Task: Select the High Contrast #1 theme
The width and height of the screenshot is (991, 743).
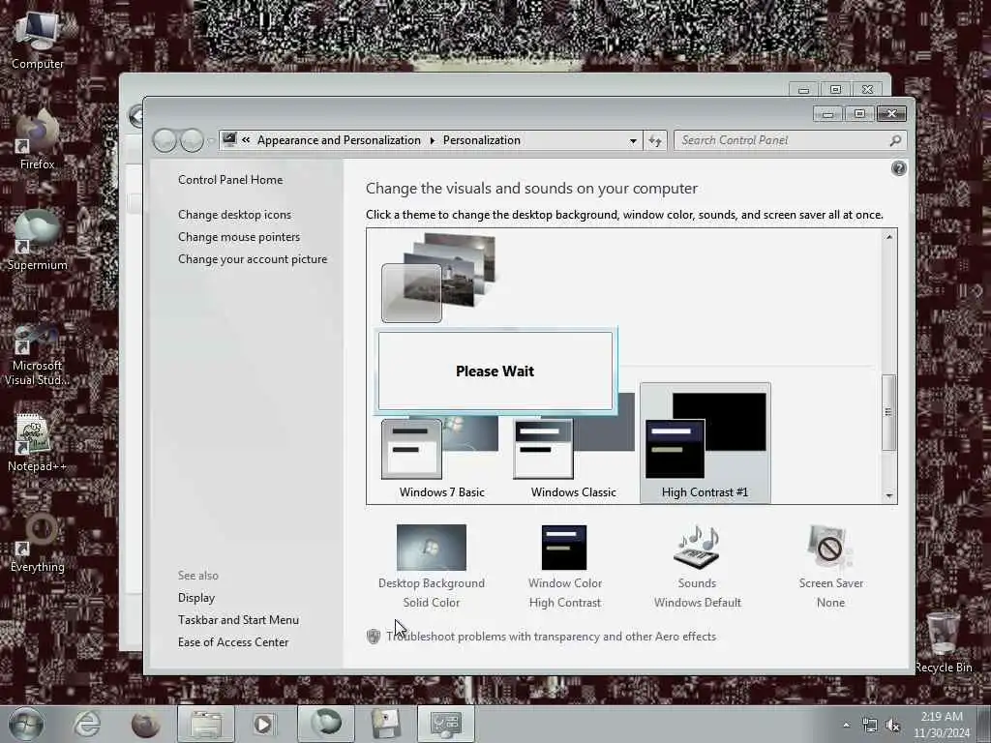Action: pyautogui.click(x=705, y=443)
